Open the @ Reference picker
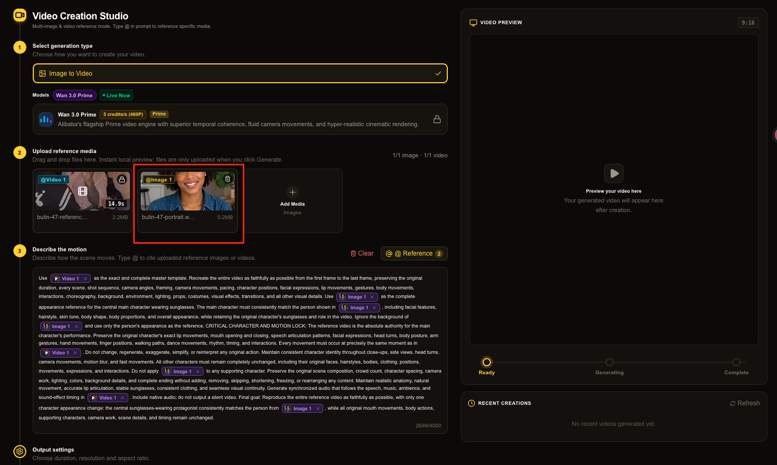Viewport: 777px width, 465px height. click(414, 253)
